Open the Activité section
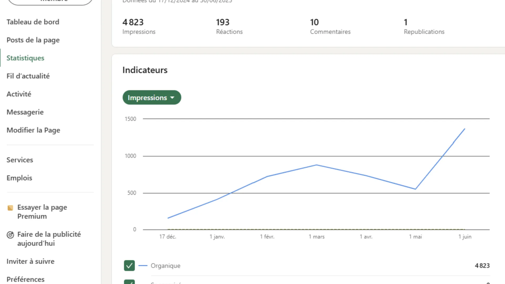The width and height of the screenshot is (505, 284). 19,94
